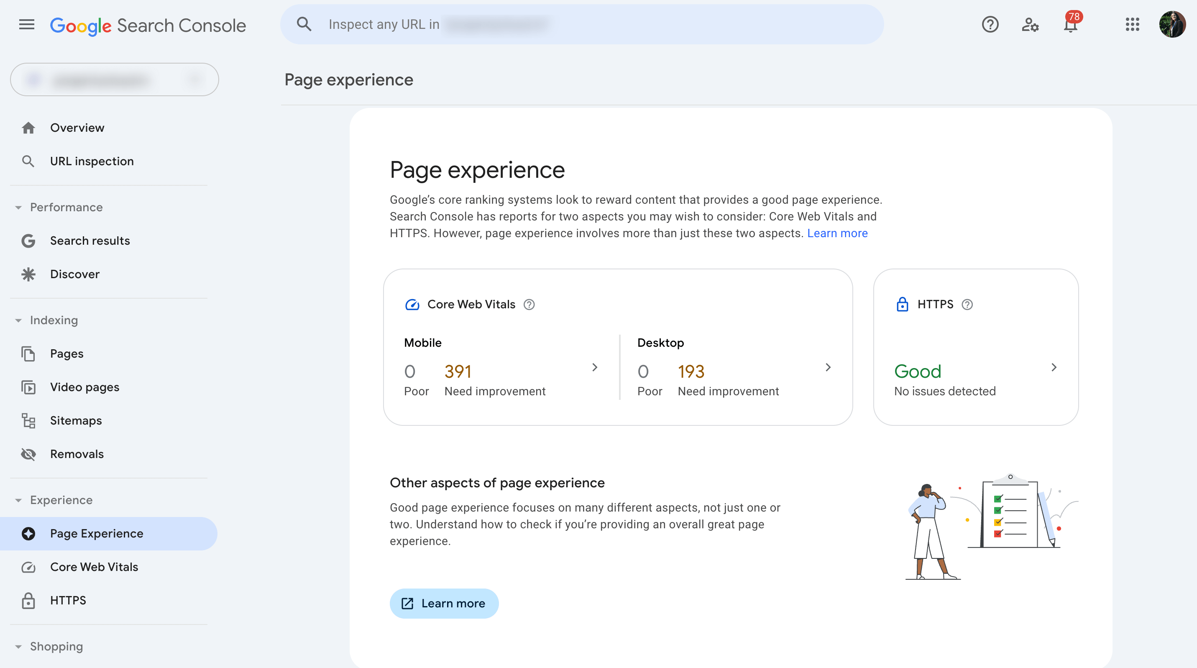
Task: Open HTTPS report chevron arrow
Action: 1054,367
